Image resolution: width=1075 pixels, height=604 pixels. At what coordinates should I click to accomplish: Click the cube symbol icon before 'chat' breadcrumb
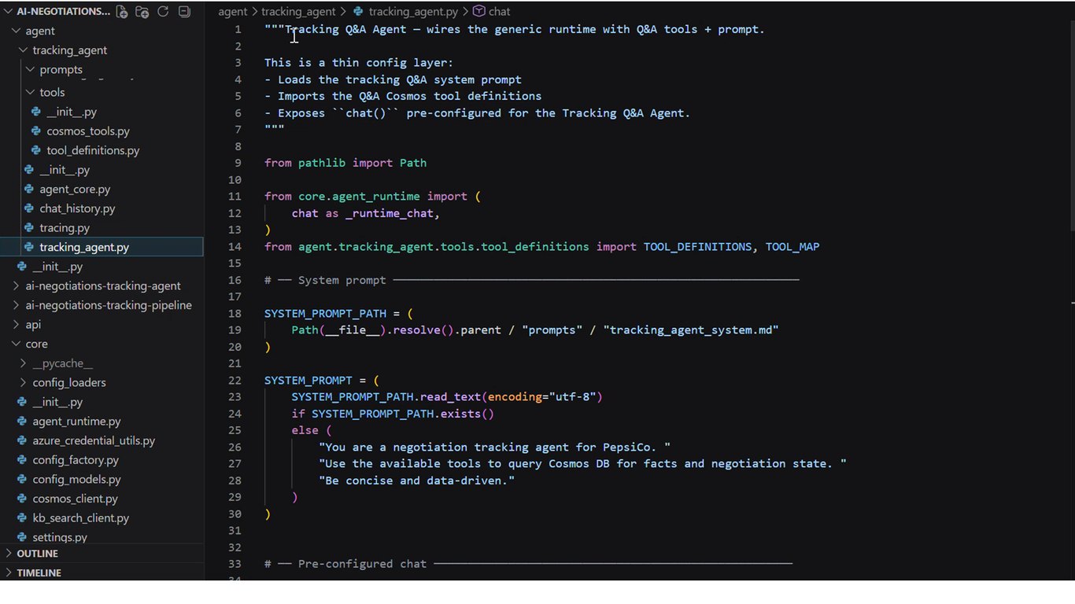pyautogui.click(x=478, y=12)
